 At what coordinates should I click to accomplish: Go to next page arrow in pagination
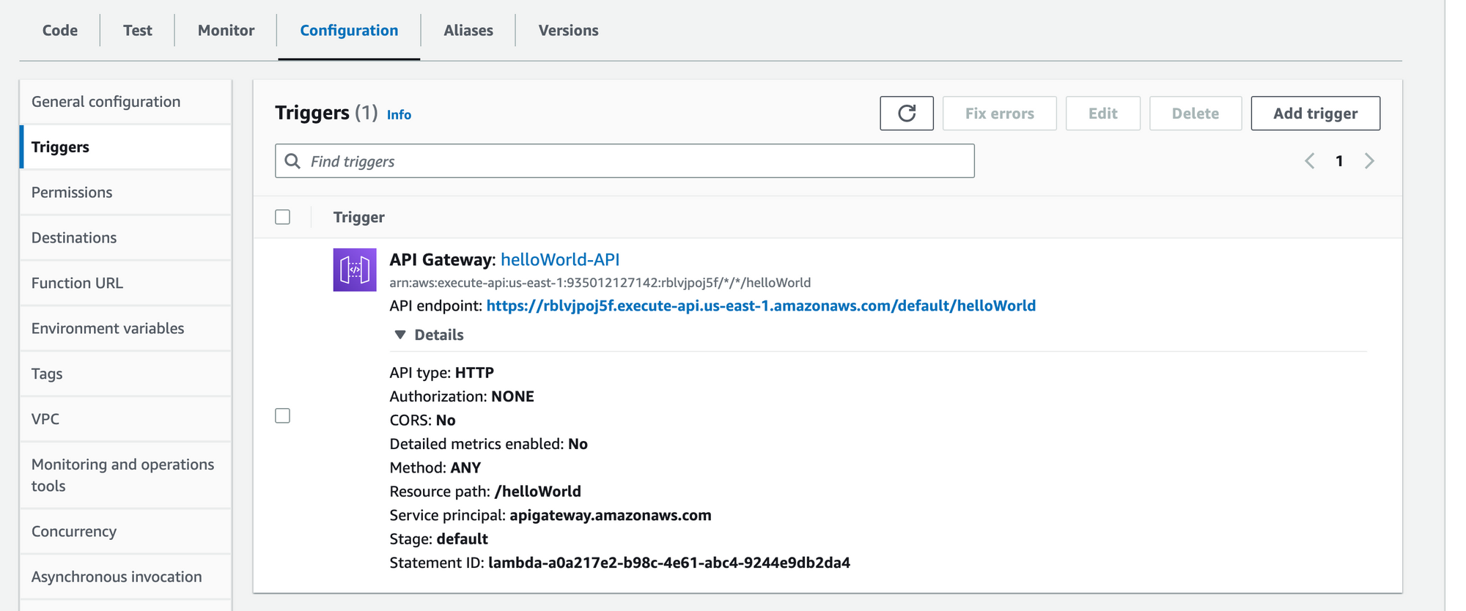point(1369,161)
